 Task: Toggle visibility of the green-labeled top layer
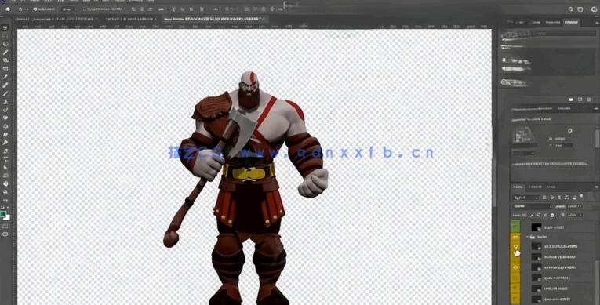tap(515, 227)
